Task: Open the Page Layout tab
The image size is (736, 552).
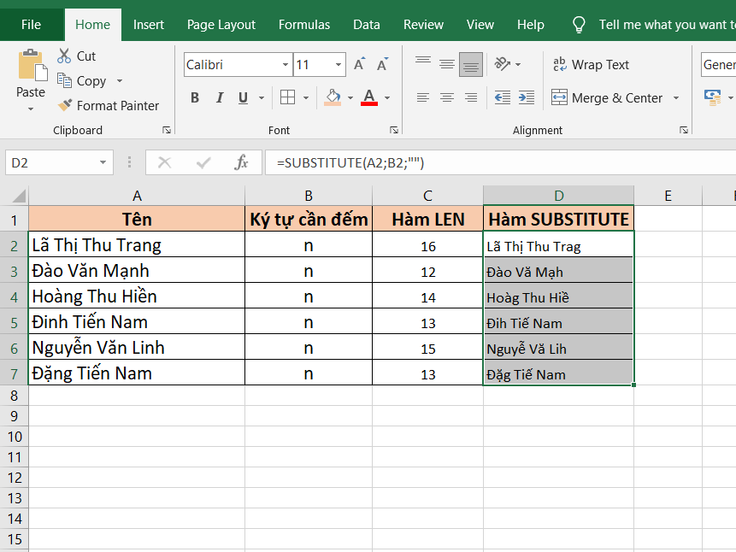Action: click(221, 25)
